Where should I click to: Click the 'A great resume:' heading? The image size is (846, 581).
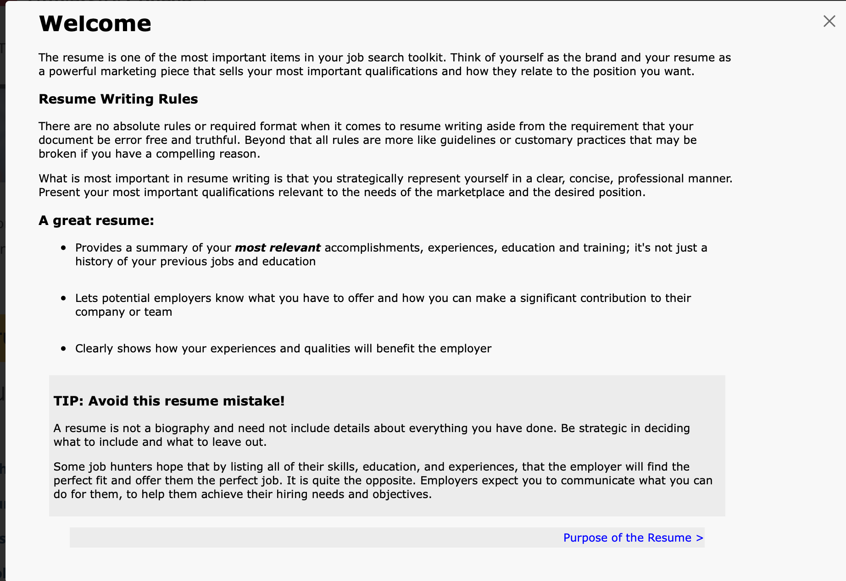point(96,220)
